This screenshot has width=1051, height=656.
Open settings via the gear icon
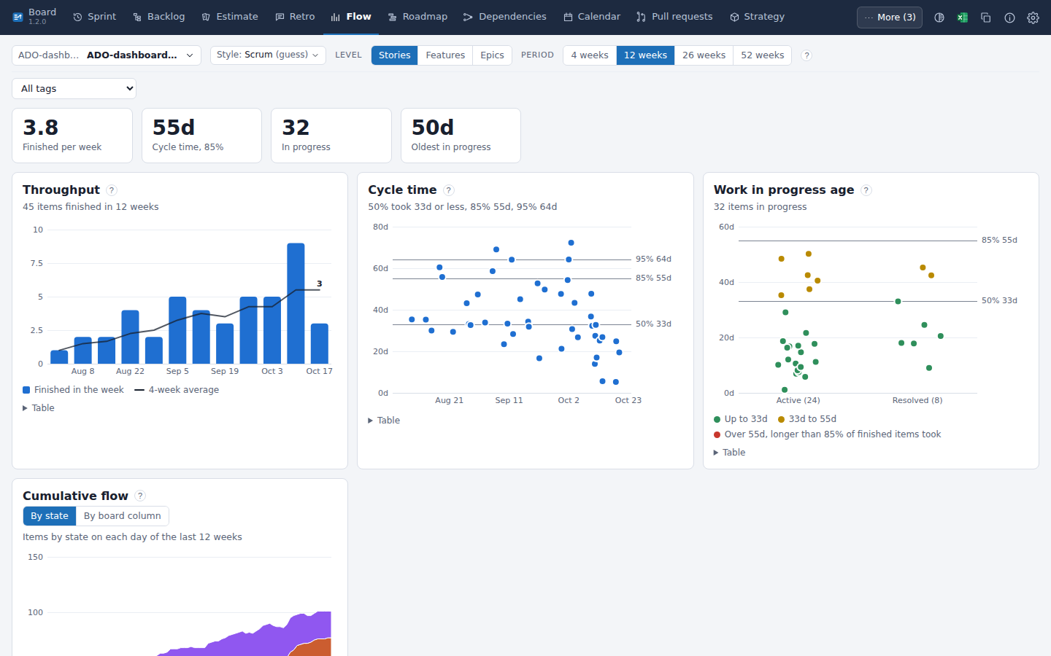pos(1033,17)
